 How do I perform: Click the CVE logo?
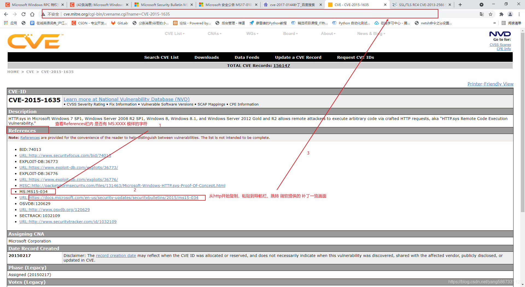click(35, 41)
